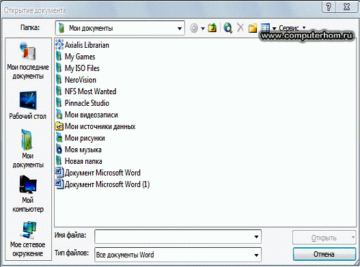Viewport: 360px width, 267px height.
Task: Select the NFS Most Wanted folder icon
Action: pos(59,91)
